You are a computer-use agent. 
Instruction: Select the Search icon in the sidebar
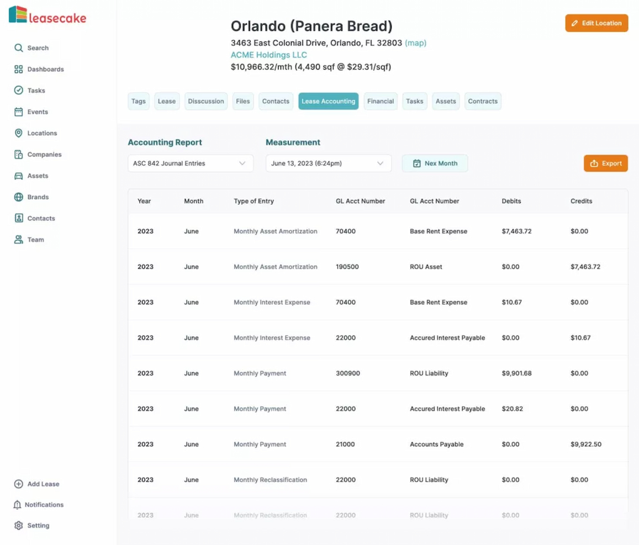click(18, 47)
